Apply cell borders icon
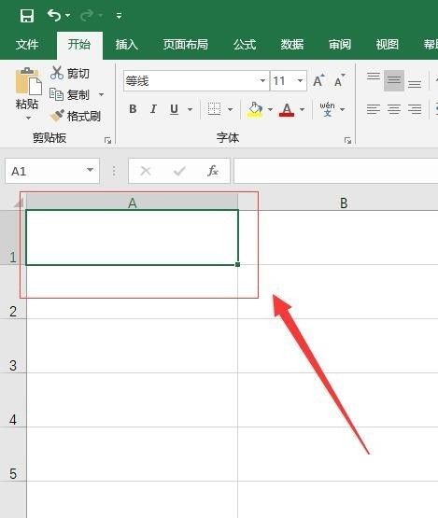This screenshot has width=438, height=518. (x=214, y=108)
